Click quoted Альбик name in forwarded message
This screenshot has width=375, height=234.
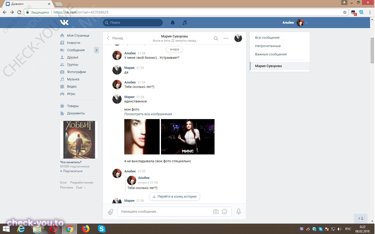[144, 178]
